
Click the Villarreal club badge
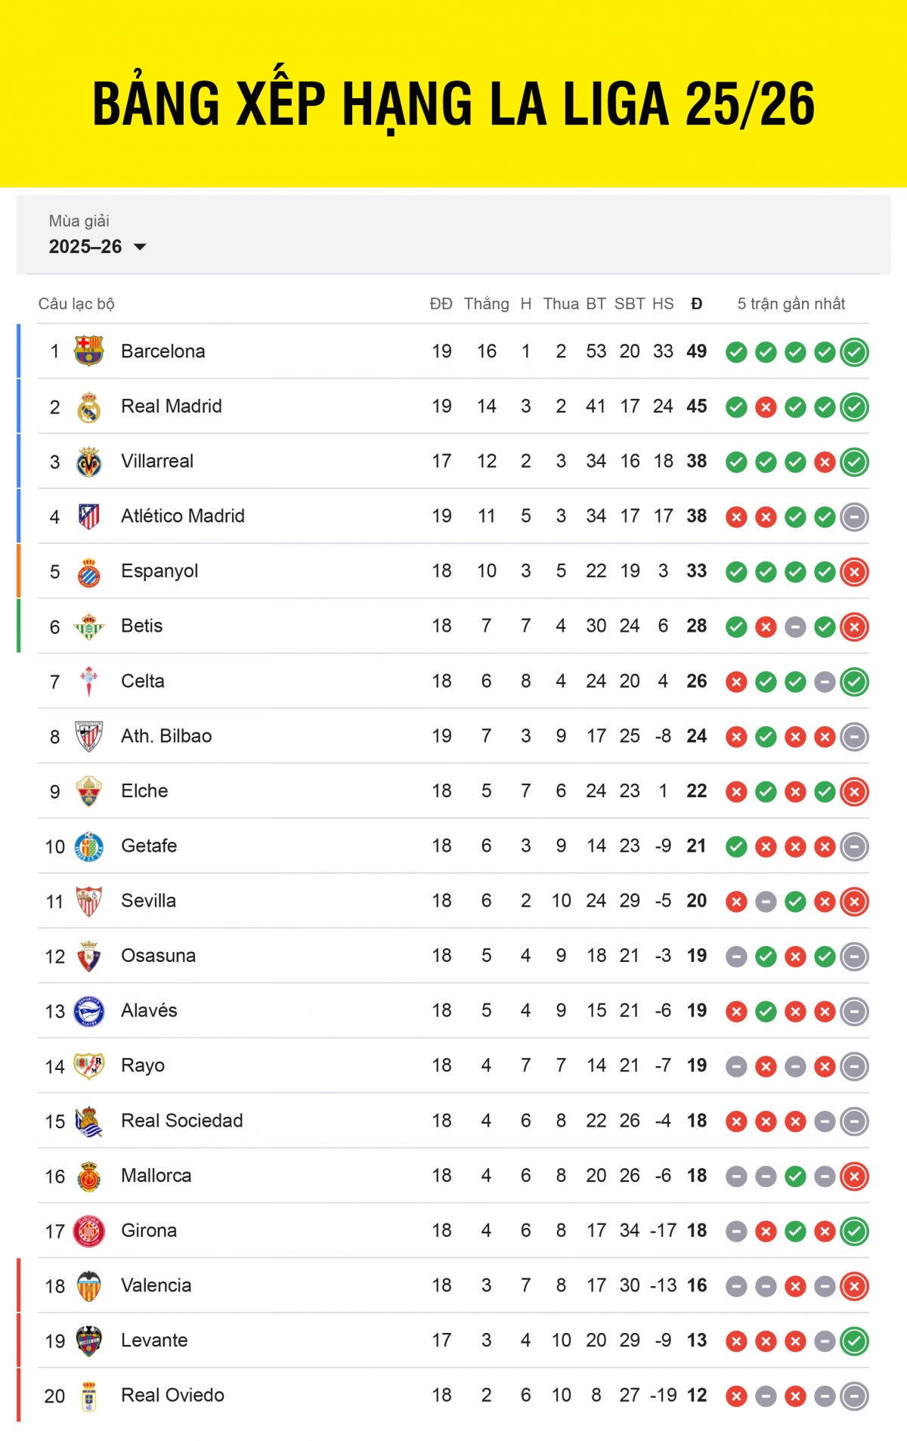(x=88, y=460)
